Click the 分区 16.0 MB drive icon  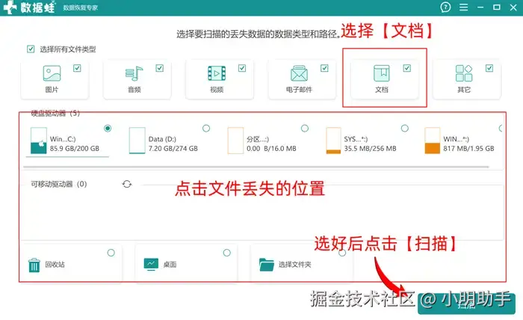click(235, 141)
